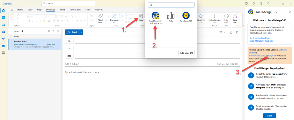Click the Cc recipients button
Screen dimensions: 294x120
[69, 49]
